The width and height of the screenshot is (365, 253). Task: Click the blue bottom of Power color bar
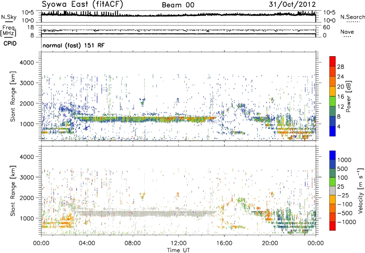333,131
